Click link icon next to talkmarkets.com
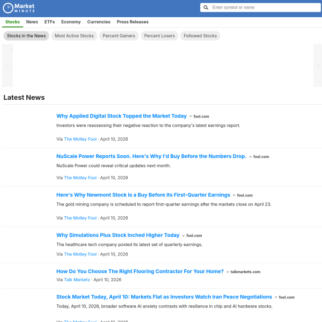Screen dimensions: 322x322 tap(228, 272)
